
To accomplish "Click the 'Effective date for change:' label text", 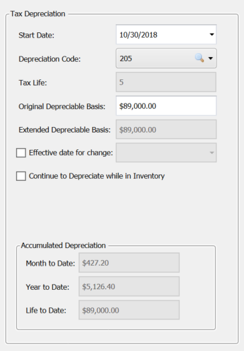I will click(71, 153).
